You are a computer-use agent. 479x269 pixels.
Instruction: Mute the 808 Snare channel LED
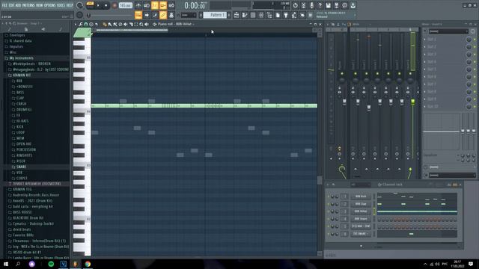(x=329, y=219)
